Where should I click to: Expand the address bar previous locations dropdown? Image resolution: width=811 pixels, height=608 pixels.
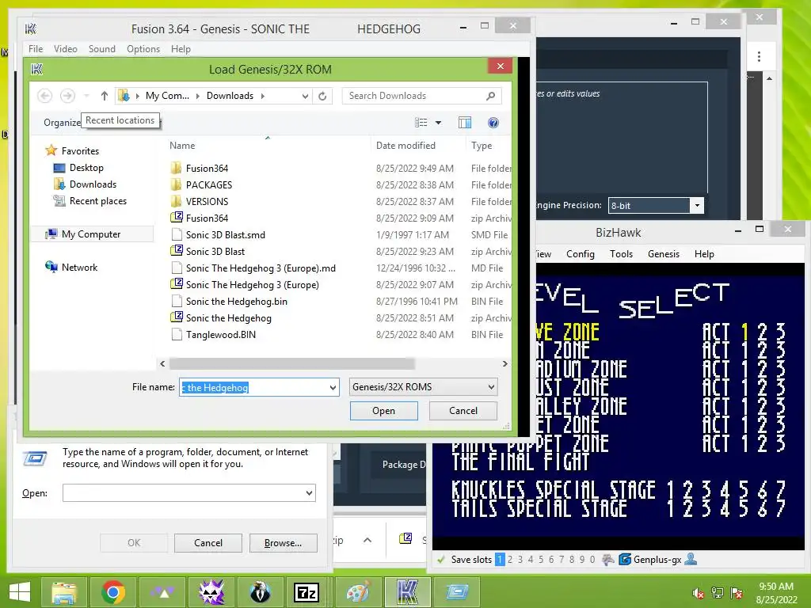coord(305,96)
